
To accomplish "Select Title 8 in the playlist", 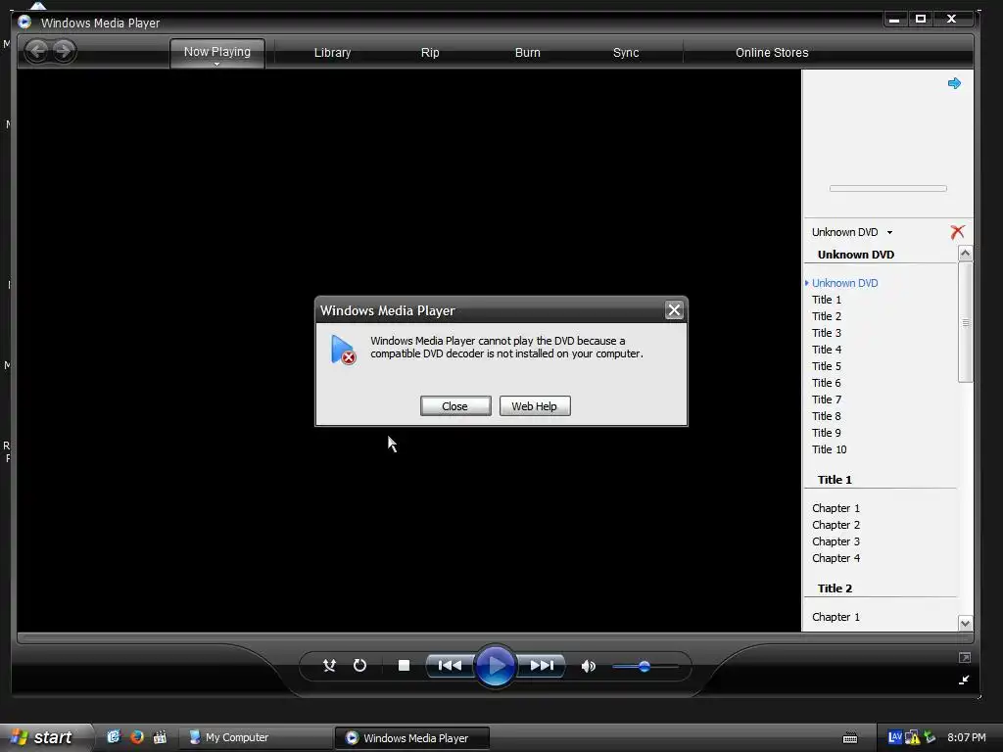I will (827, 415).
